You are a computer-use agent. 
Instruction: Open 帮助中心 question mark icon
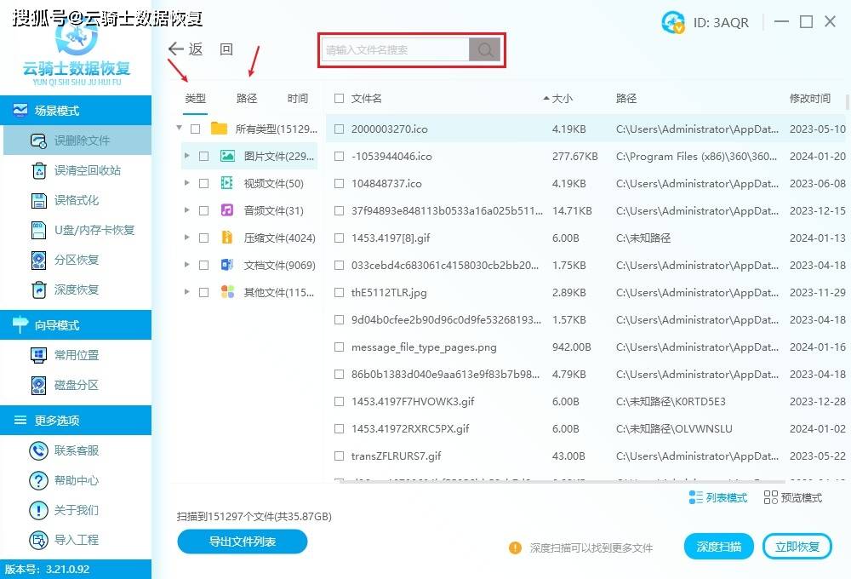point(38,481)
